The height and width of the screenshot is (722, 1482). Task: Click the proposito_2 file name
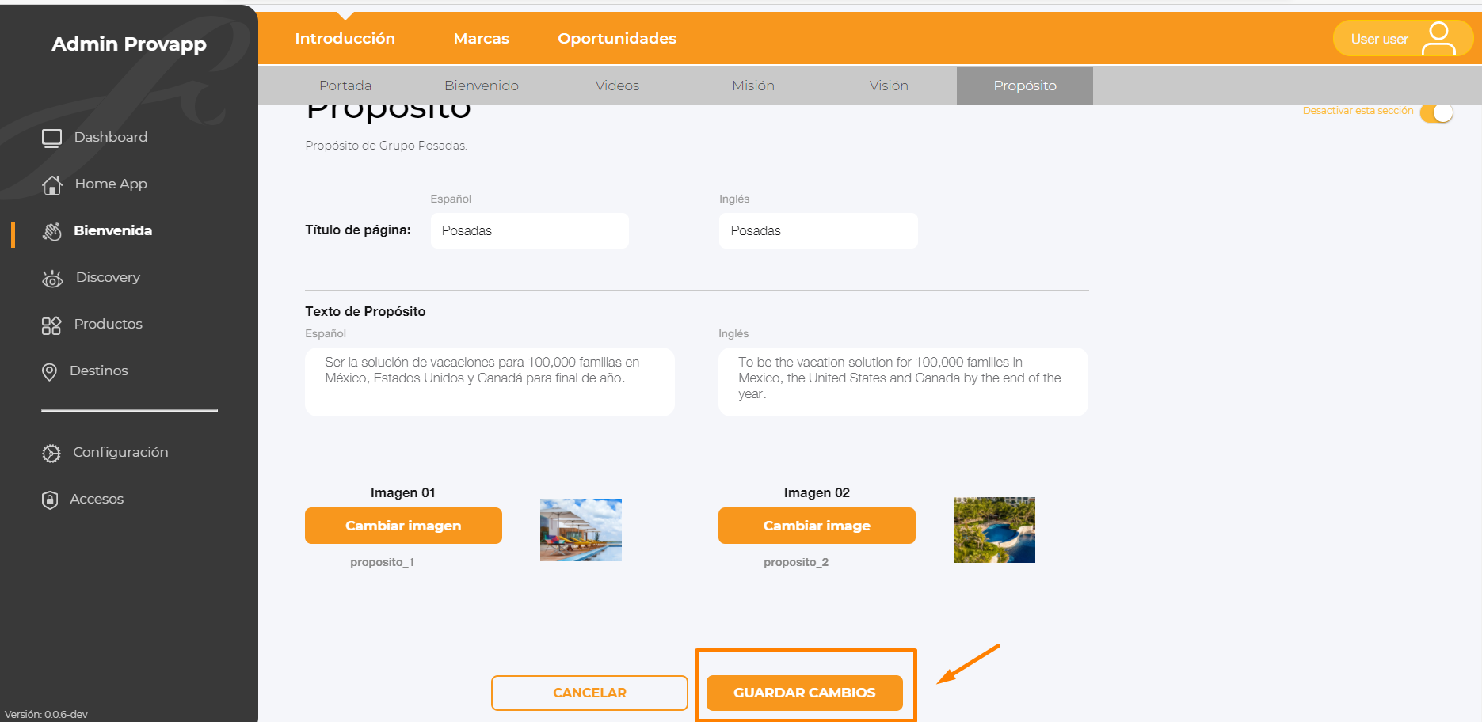pyautogui.click(x=796, y=562)
